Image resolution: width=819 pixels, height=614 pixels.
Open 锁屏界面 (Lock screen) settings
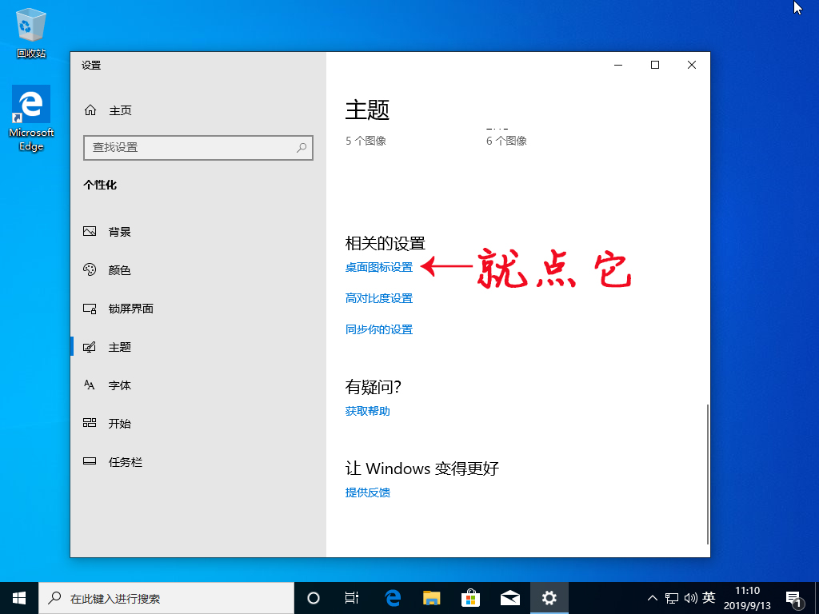pyautogui.click(x=130, y=308)
